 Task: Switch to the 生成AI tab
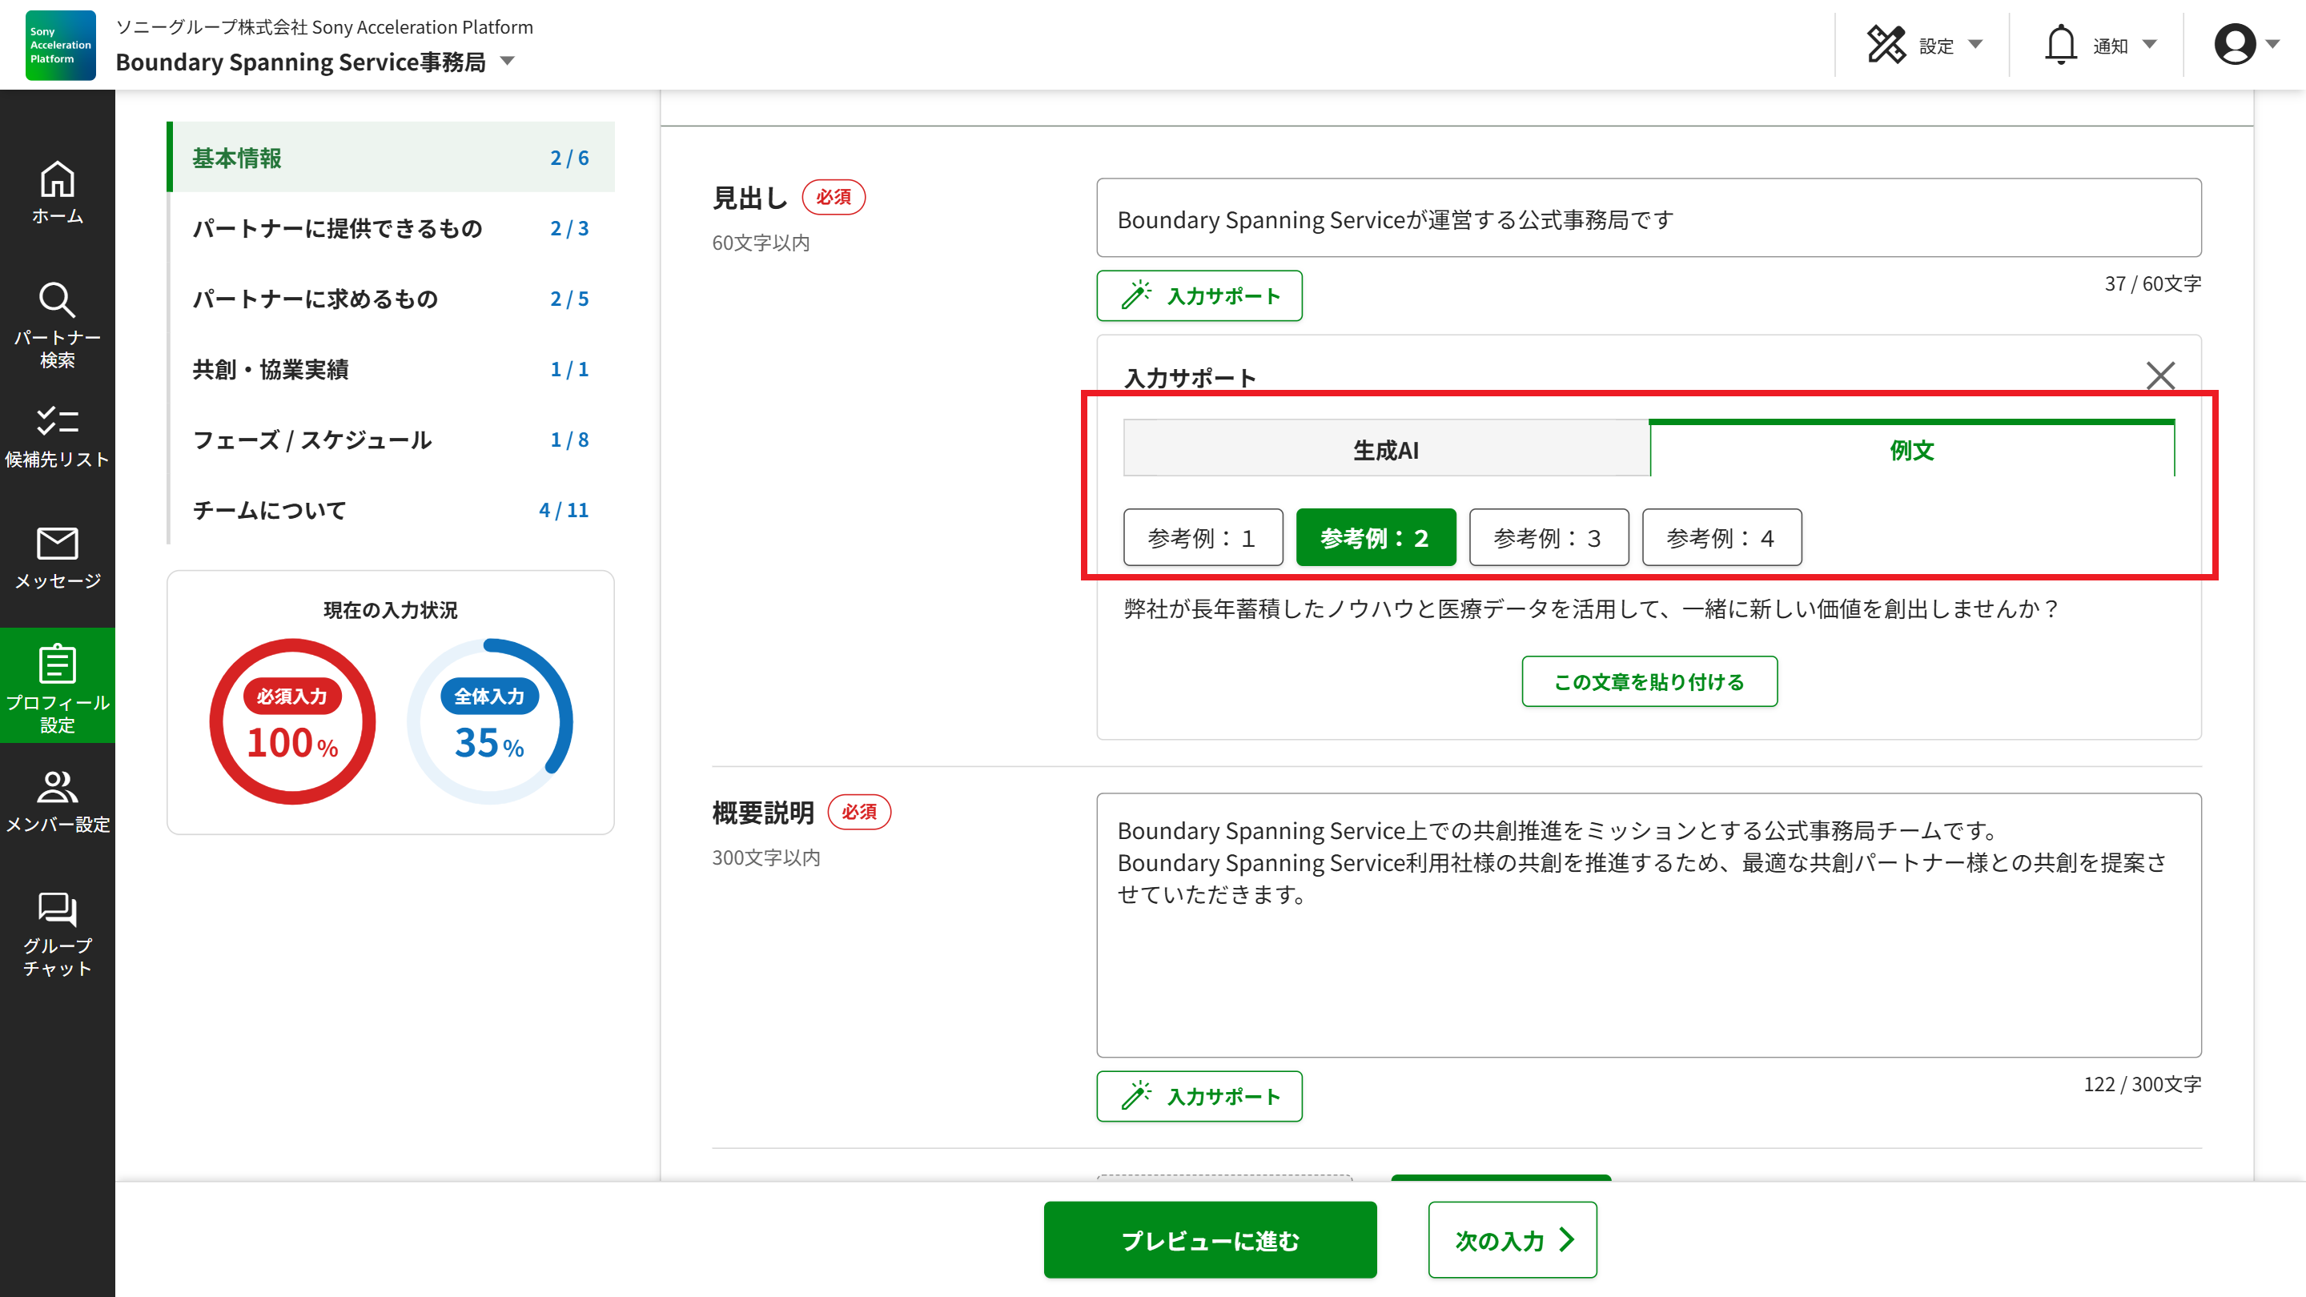click(x=1386, y=449)
